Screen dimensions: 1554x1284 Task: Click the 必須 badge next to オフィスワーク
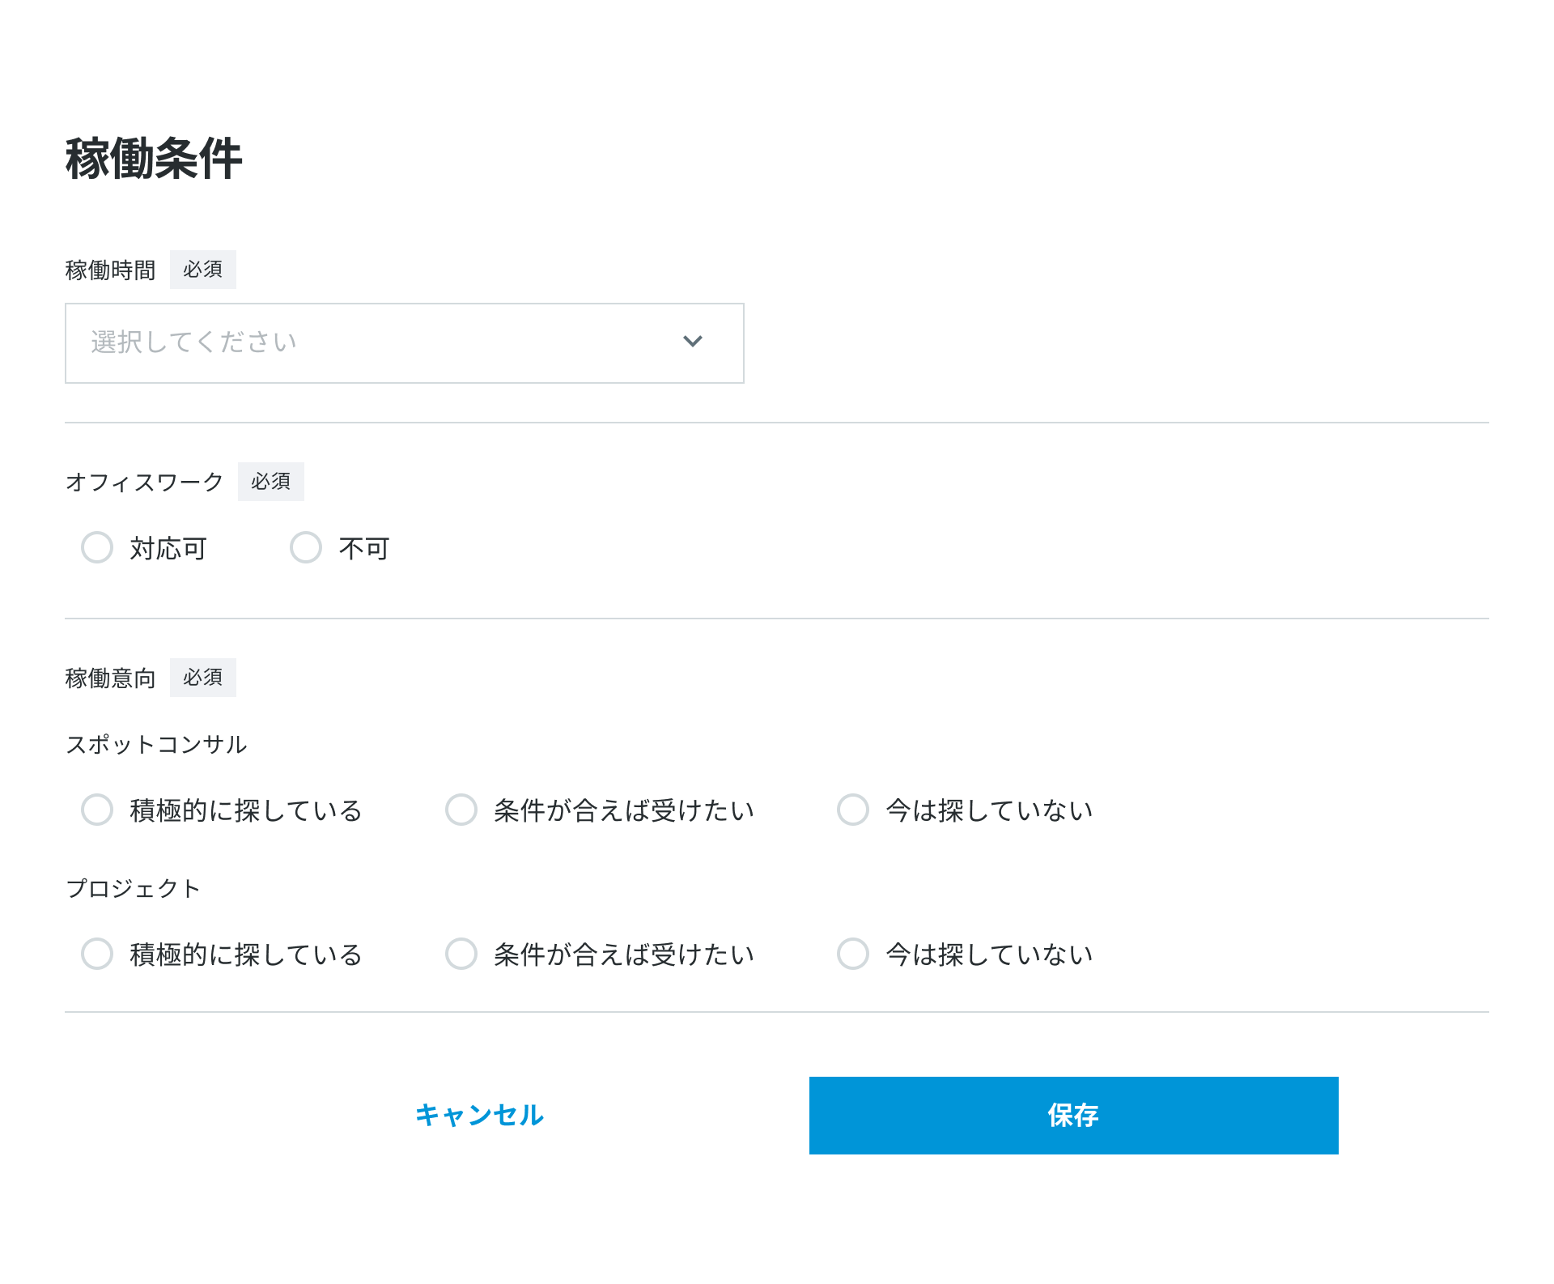coord(270,482)
